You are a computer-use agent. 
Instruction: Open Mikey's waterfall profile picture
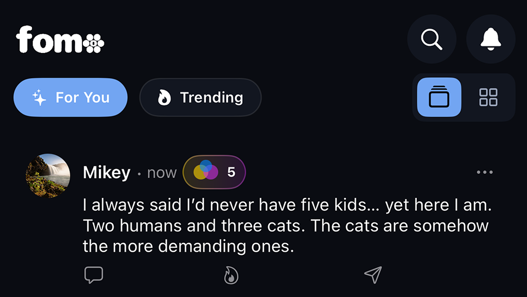click(x=48, y=176)
